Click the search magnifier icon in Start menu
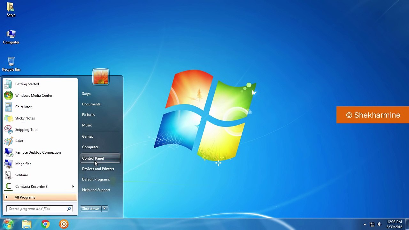409x230 pixels. point(69,209)
